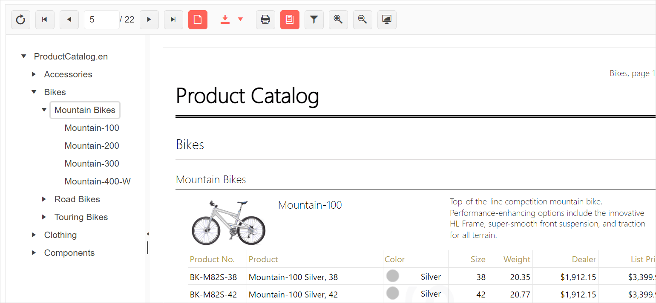The height and width of the screenshot is (303, 656).
Task: Click the Mountain-100 Silver, 42 cell
Action: pyautogui.click(x=293, y=294)
